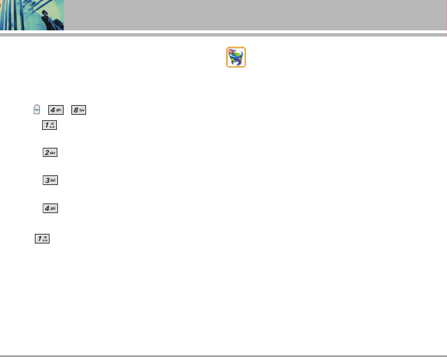Tap the 3 def key icon
Screen dimensions: 447x357
pyautogui.click(x=51, y=180)
